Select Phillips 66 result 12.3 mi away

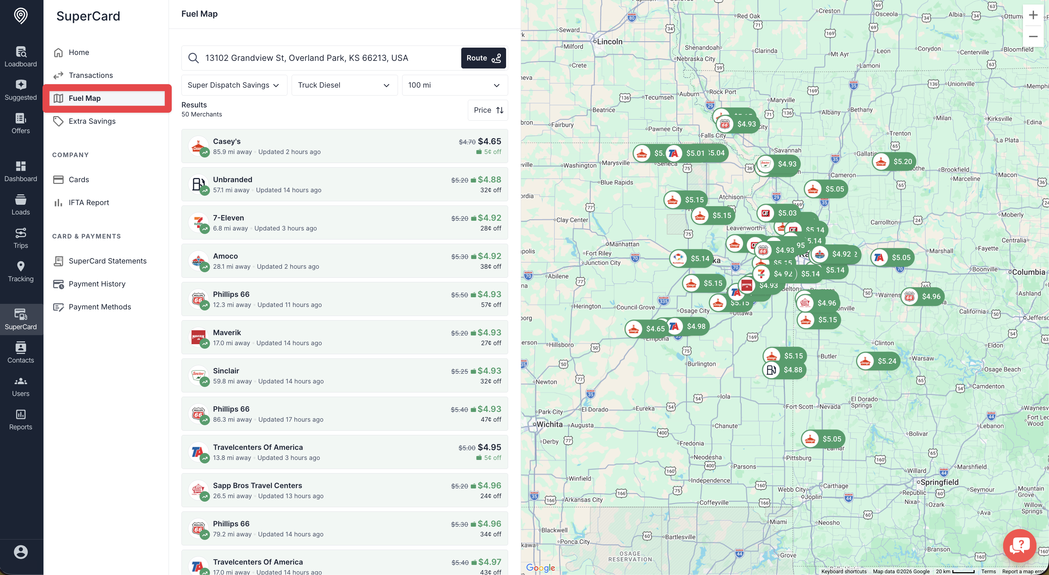click(x=344, y=299)
